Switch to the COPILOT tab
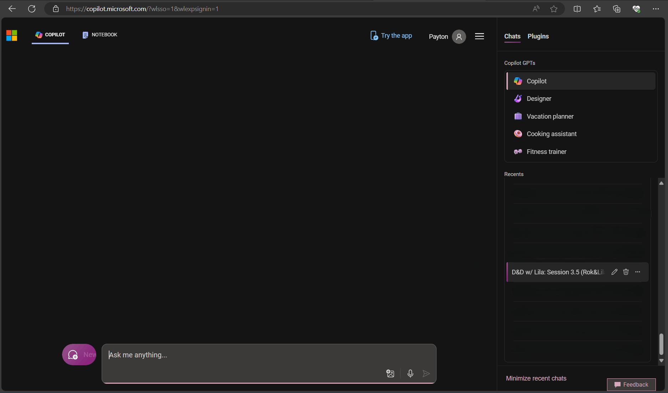 50,35
